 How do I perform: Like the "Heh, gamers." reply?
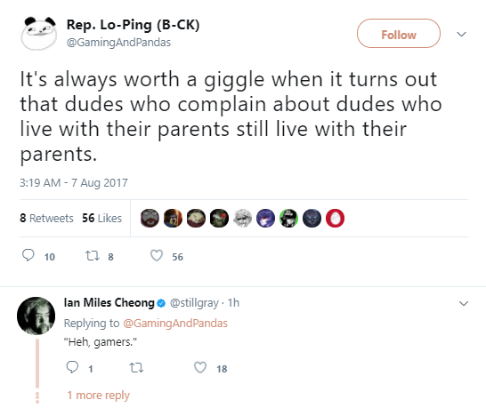200,367
